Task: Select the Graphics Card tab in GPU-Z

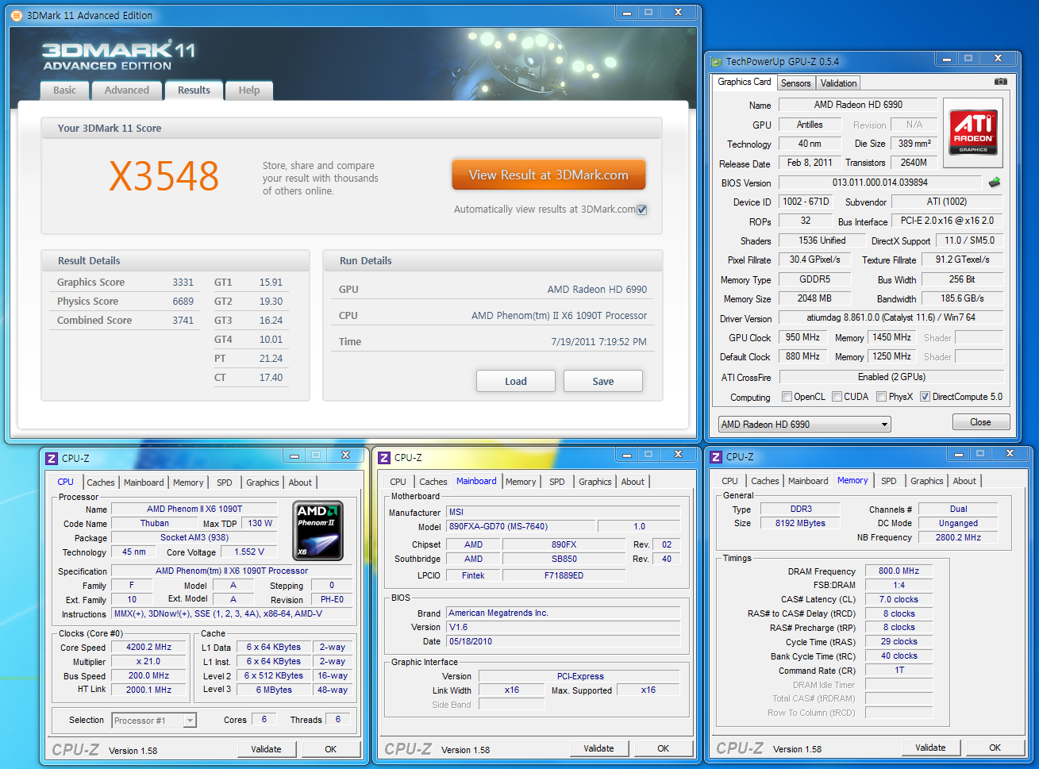Action: pos(745,82)
